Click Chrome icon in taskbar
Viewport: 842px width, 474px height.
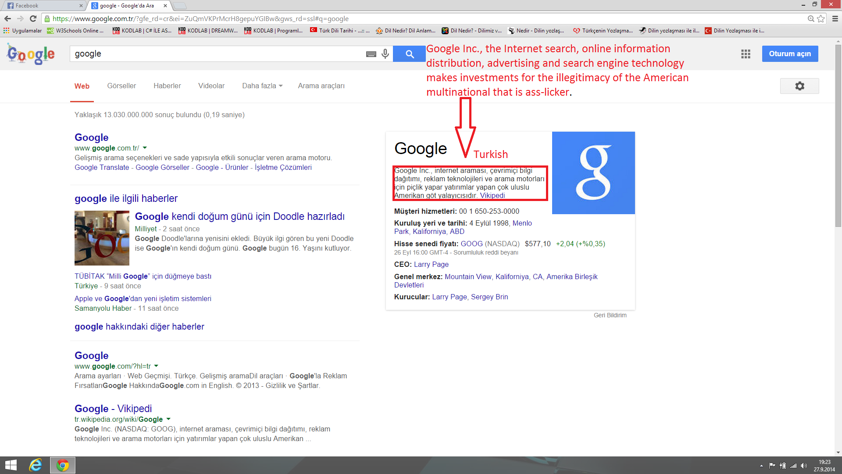pos(63,465)
